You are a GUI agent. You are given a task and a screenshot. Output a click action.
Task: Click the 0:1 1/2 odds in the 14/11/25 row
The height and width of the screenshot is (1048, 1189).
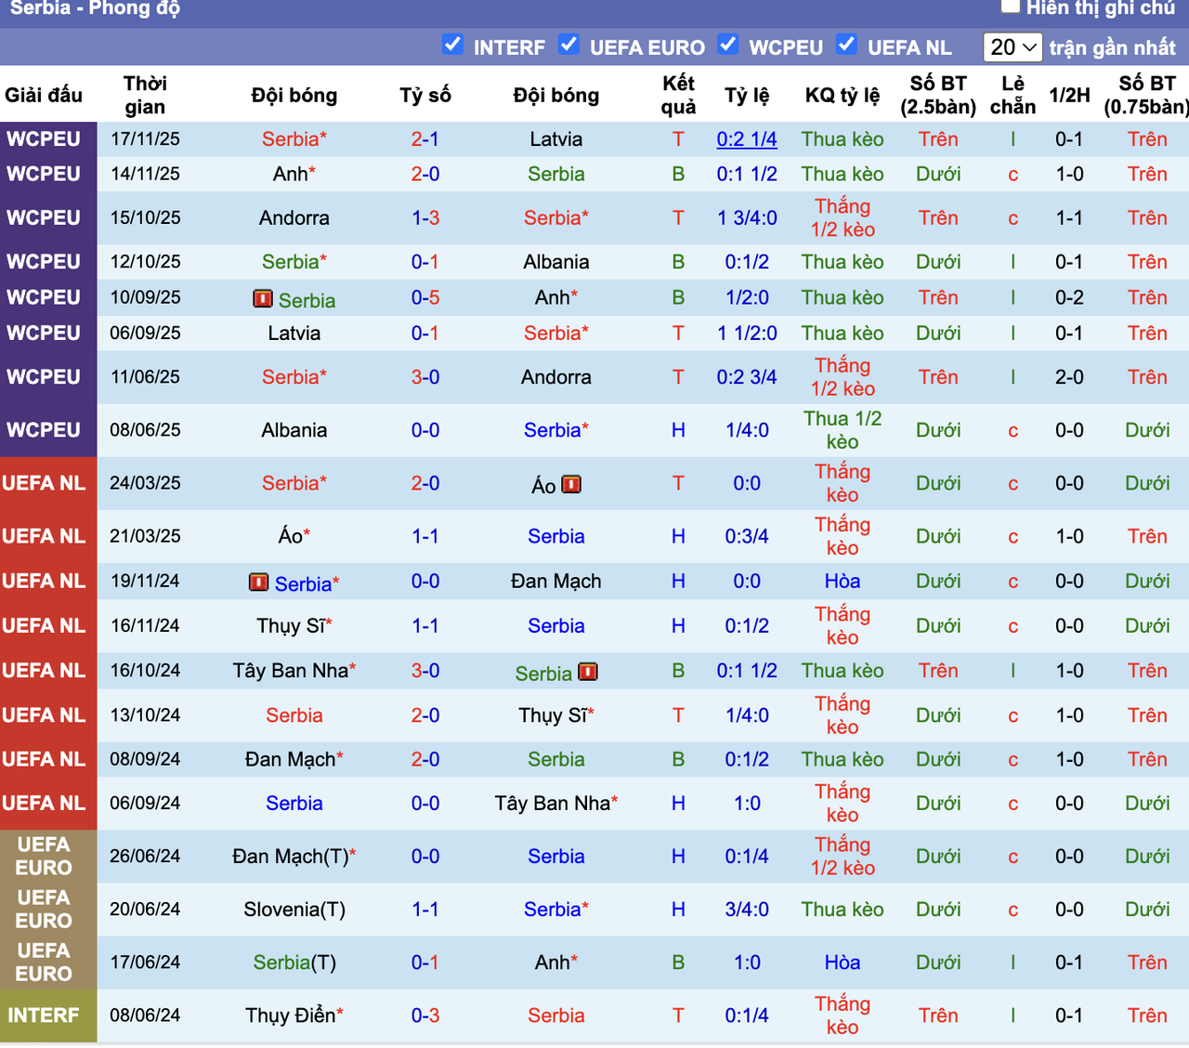click(x=747, y=175)
